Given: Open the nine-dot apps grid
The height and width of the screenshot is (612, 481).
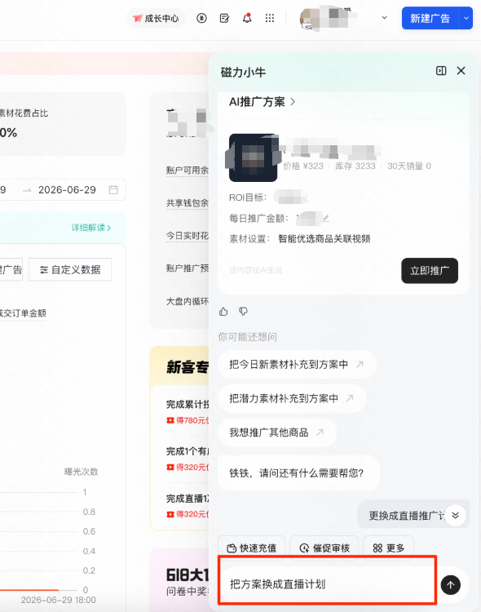Looking at the screenshot, I should click(x=270, y=18).
